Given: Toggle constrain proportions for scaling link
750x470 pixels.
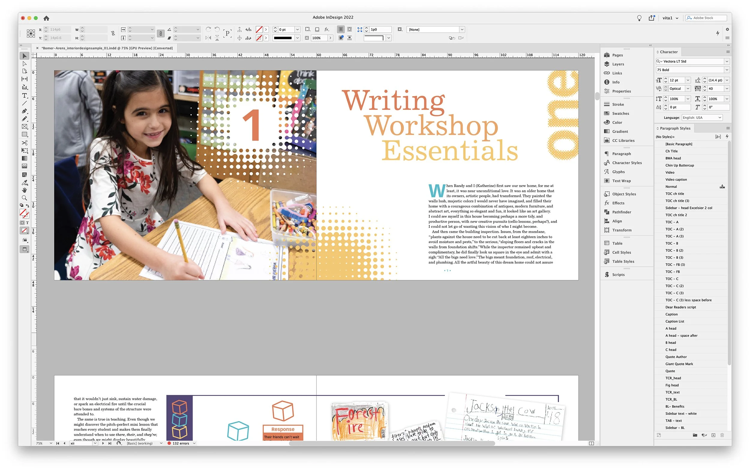Looking at the screenshot, I should 160,34.
